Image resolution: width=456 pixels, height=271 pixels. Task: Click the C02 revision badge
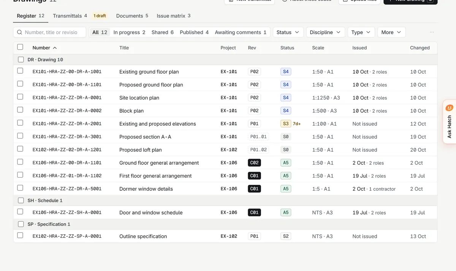254,163
